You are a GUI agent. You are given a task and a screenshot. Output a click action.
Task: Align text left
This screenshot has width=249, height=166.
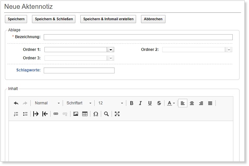[x=183, y=103]
